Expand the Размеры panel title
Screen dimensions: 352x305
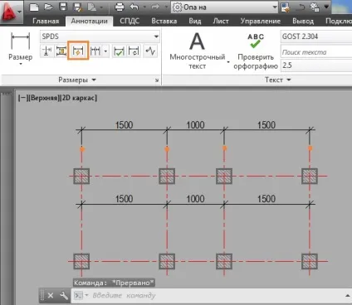pos(77,80)
